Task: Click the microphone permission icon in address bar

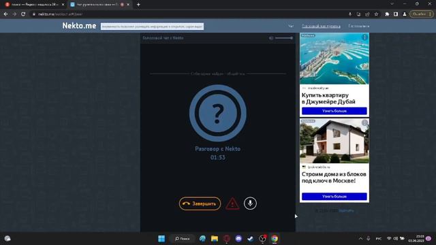Action: click(x=350, y=14)
